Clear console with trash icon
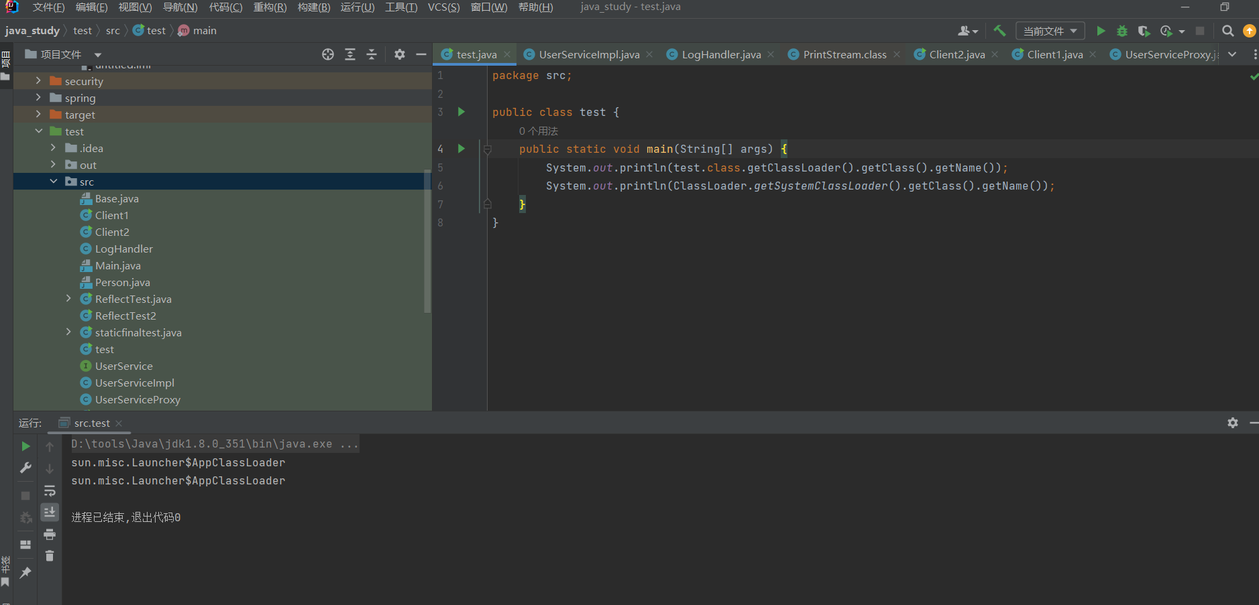Screen dimensions: 1259x605 50,555
